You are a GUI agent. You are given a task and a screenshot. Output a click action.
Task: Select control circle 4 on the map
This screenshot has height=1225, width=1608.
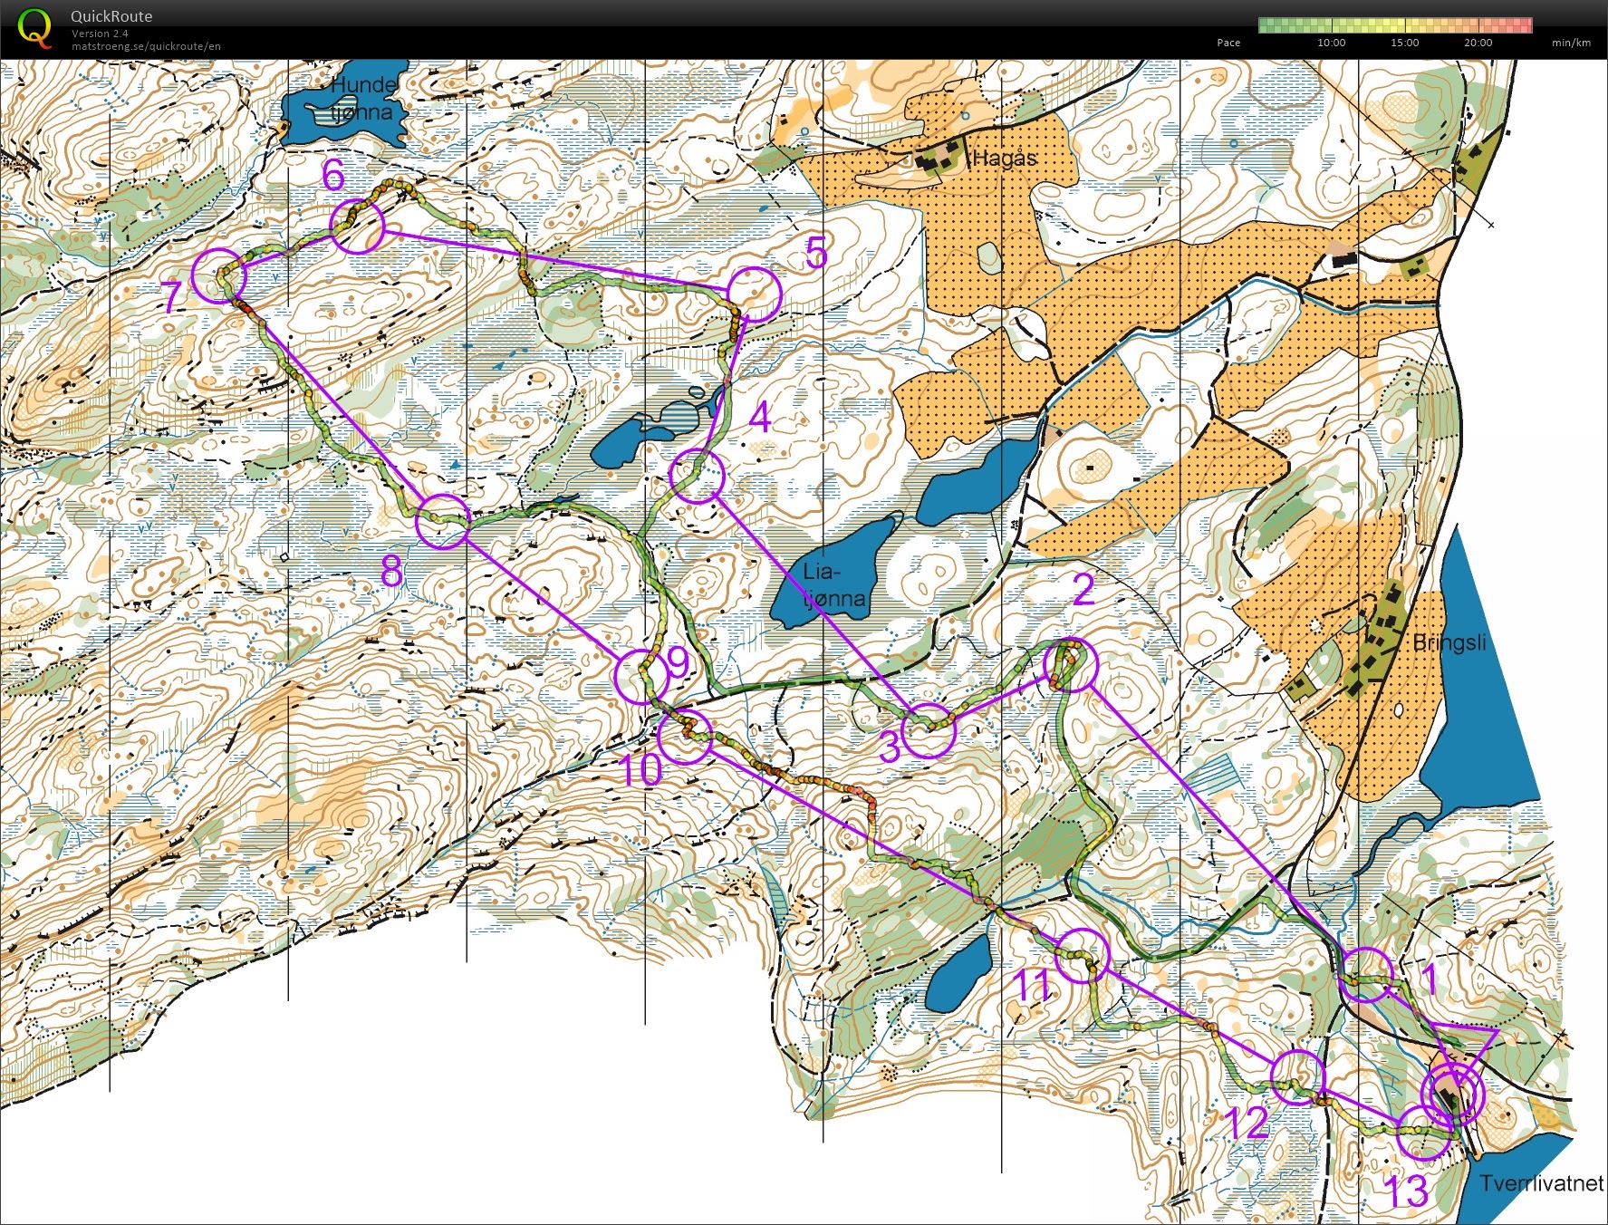(x=698, y=476)
